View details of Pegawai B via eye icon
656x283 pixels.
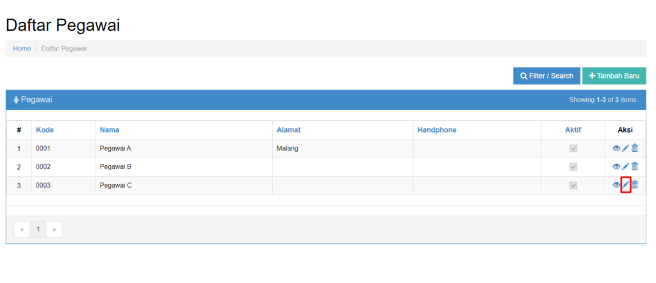coord(616,166)
